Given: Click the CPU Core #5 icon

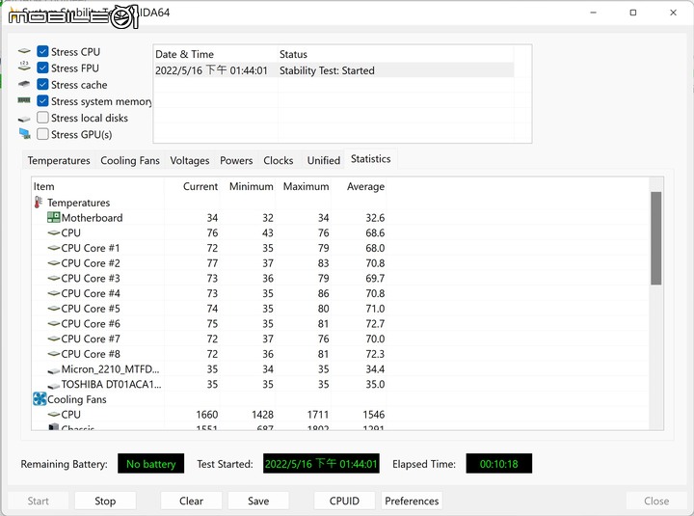Looking at the screenshot, I should click(54, 309).
